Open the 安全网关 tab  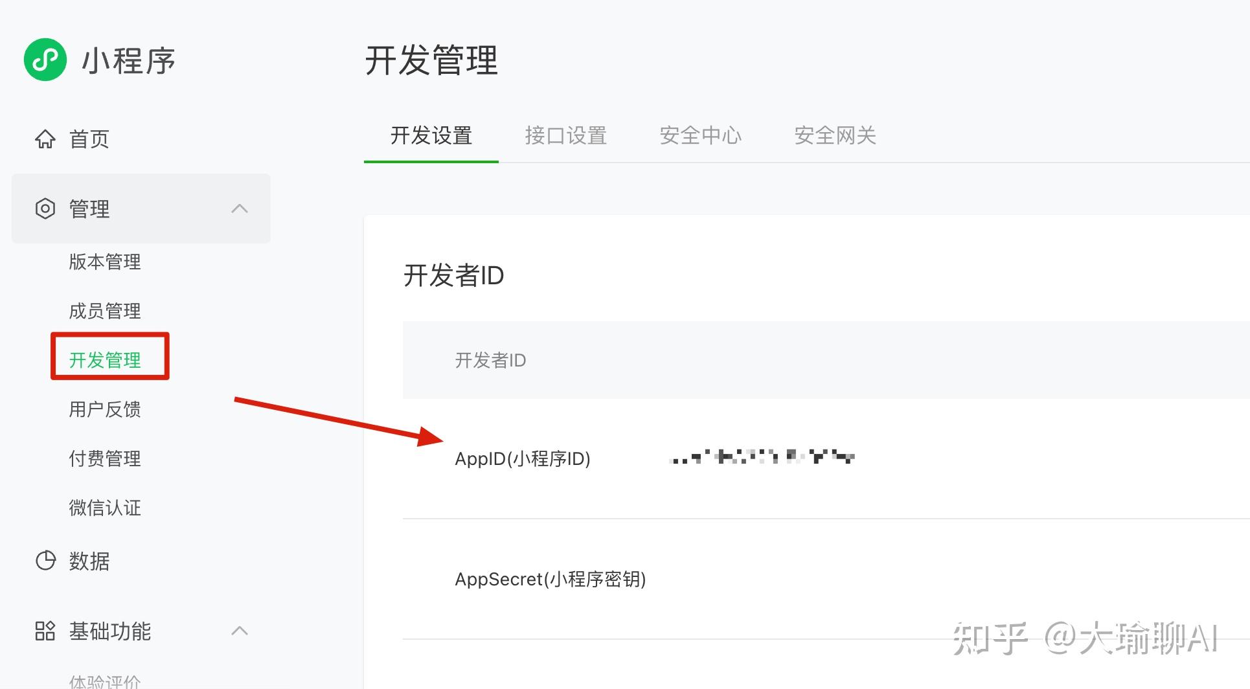click(835, 136)
